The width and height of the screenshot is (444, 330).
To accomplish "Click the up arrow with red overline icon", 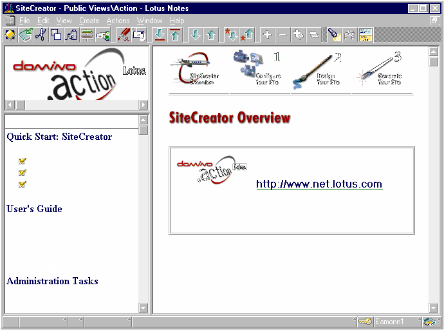I will (175, 35).
